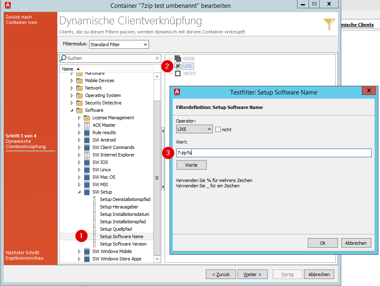The image size is (380, 286).
Task: Click the NICHT operator icon
Action: point(178,73)
